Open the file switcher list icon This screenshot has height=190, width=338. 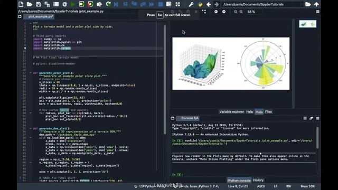coord(56,4)
